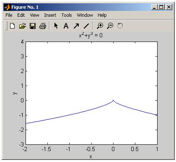Activate the Rotate 3D tool
This screenshot has width=176, height=162.
(120, 26)
